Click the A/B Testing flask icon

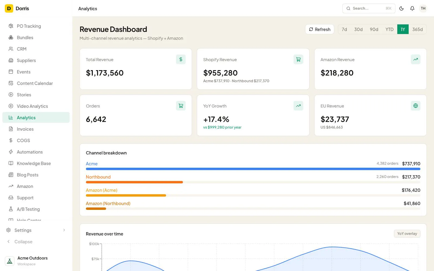(11, 209)
